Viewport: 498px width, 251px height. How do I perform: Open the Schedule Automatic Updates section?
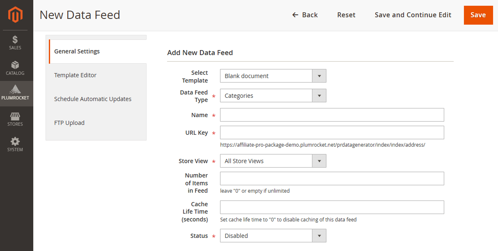[x=93, y=99]
